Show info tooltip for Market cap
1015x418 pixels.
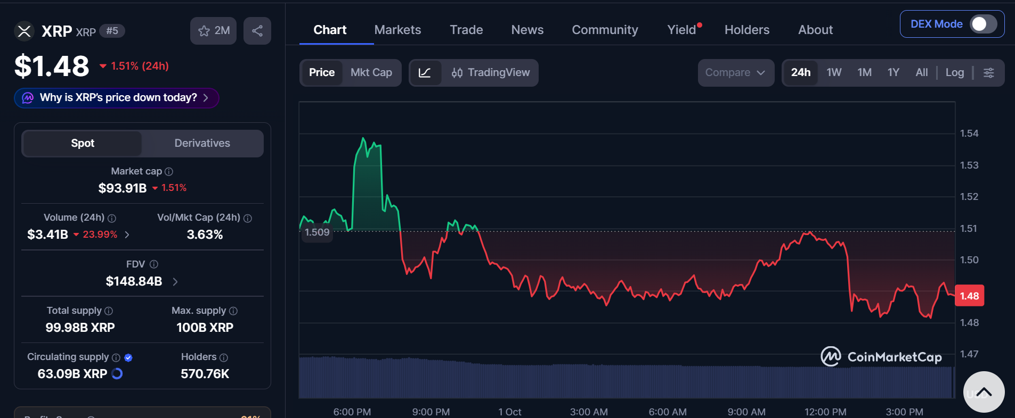point(169,172)
